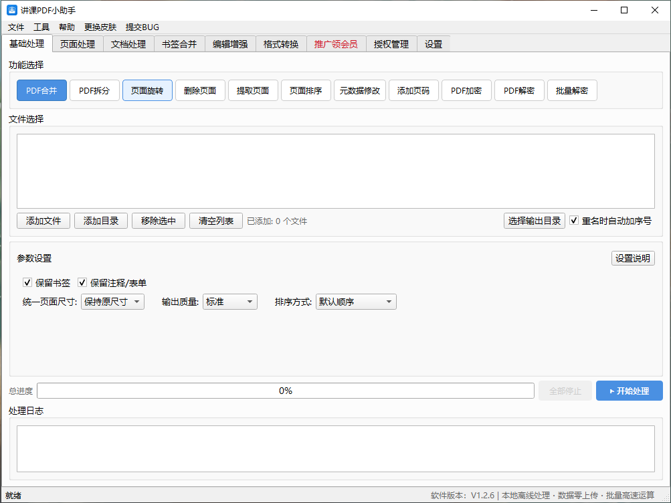
Task: Switch to the 编辑增强 tab
Action: (x=230, y=45)
